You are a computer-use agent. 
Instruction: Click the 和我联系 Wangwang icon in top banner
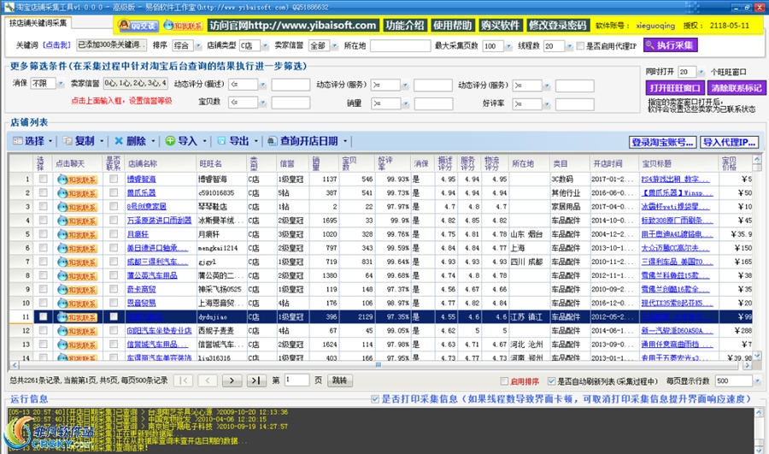[x=183, y=25]
